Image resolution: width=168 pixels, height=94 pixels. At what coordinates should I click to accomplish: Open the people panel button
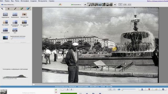pyautogui.click(x=142, y=89)
